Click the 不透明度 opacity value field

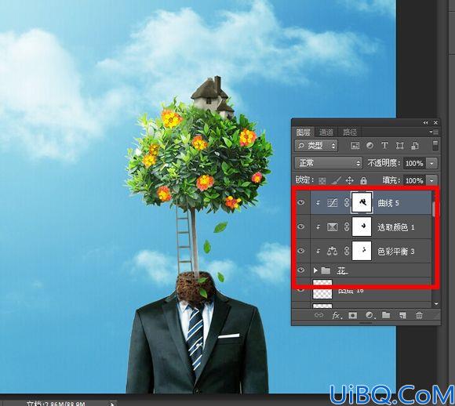pos(414,163)
